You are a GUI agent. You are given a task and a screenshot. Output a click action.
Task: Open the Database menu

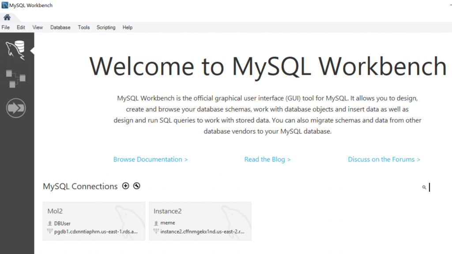click(60, 27)
